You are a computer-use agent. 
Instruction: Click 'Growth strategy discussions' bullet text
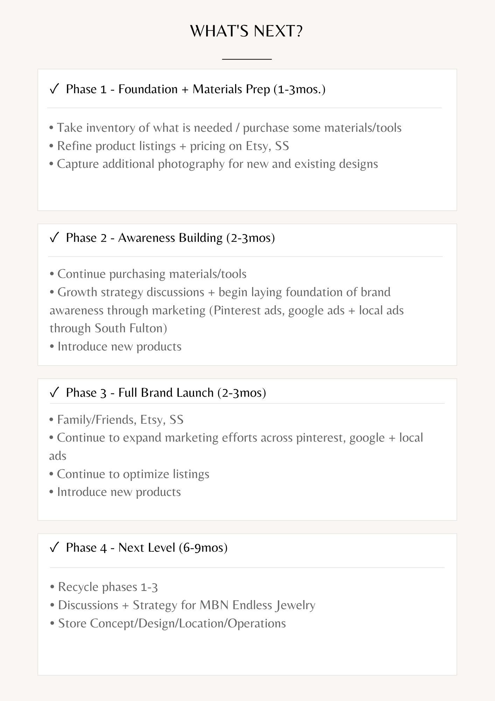pos(226,310)
